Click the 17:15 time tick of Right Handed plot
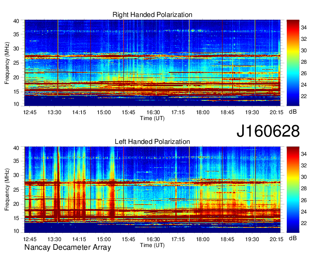Image resolution: width=312 pixels, height=253 pixels. click(178, 112)
